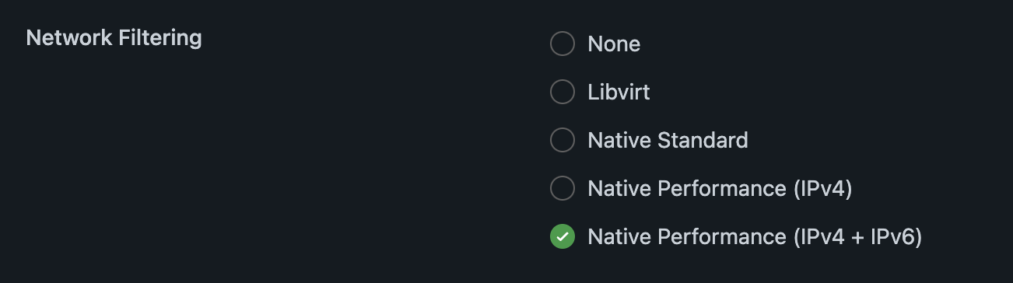
Task: Click the "Native Performance (IPv4)" label text
Action: click(720, 188)
